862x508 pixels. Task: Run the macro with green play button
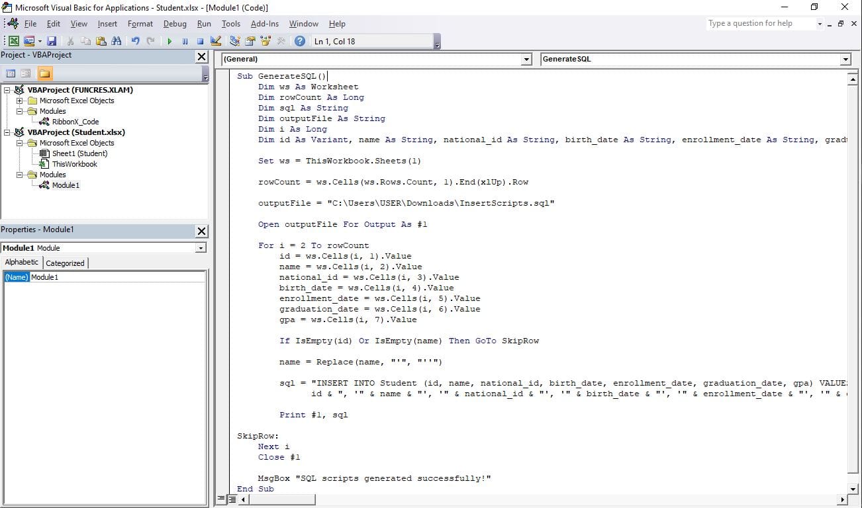169,41
